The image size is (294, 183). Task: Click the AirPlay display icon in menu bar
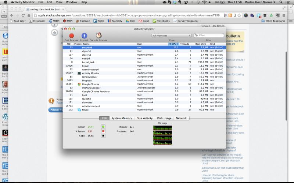pyautogui.click(x=186, y=2)
